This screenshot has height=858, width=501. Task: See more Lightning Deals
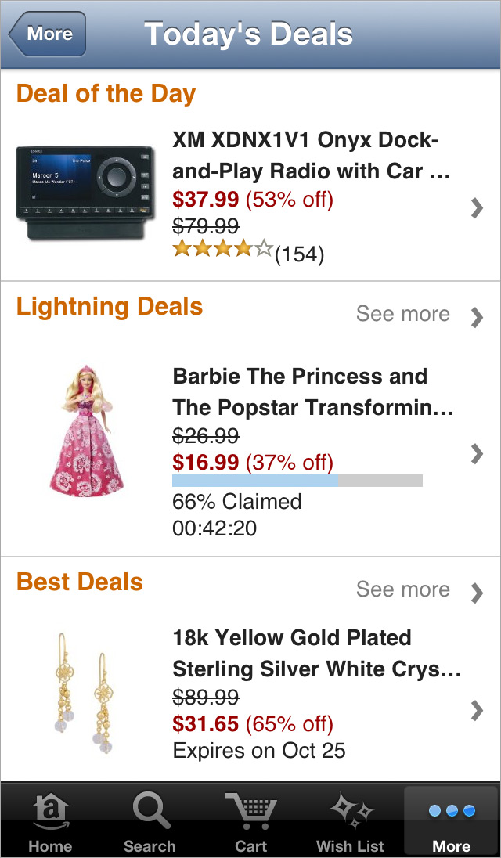(x=402, y=314)
